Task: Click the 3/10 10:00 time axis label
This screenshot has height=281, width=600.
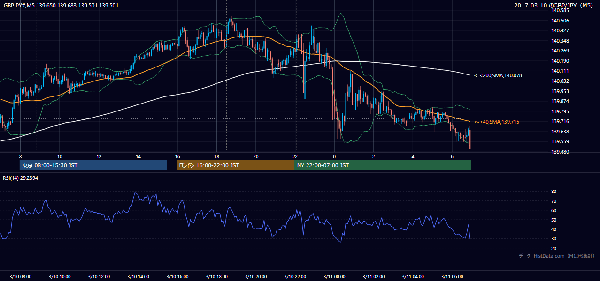Action: point(59,277)
